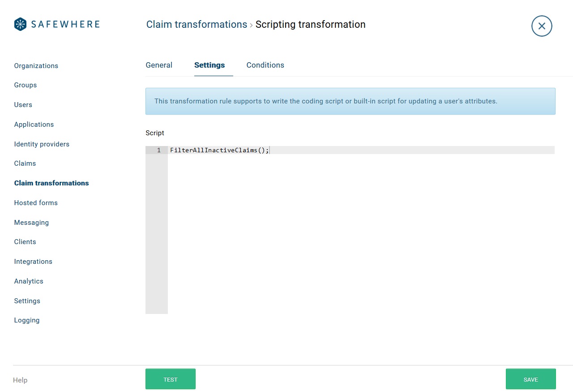Switch to the Conditions tab
573x391 pixels.
[265, 65]
